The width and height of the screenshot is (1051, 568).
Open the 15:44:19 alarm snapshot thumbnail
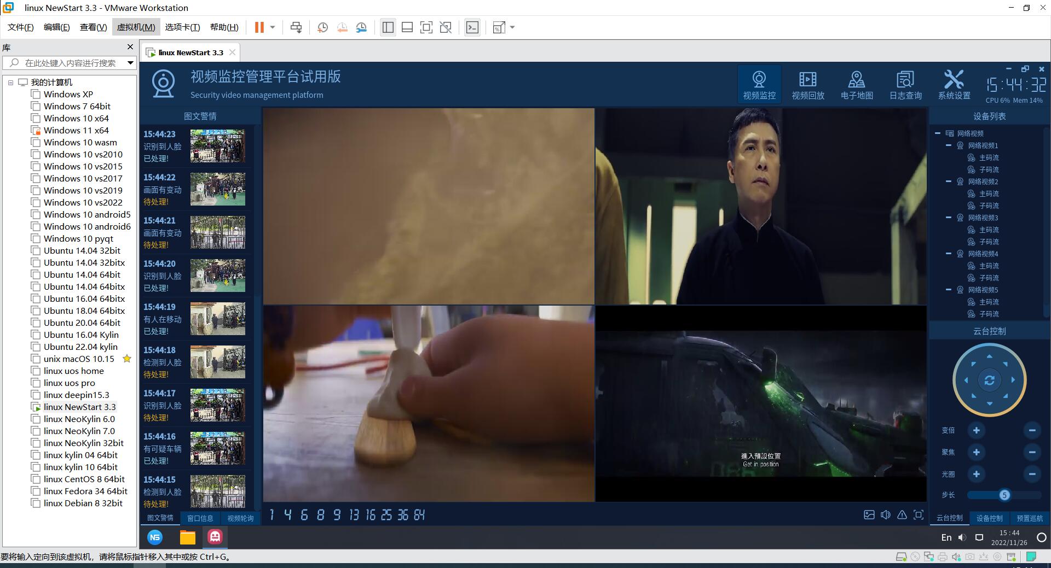pyautogui.click(x=217, y=319)
